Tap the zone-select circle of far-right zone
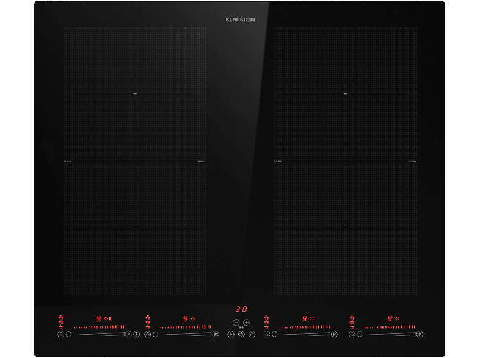 (x=360, y=334)
